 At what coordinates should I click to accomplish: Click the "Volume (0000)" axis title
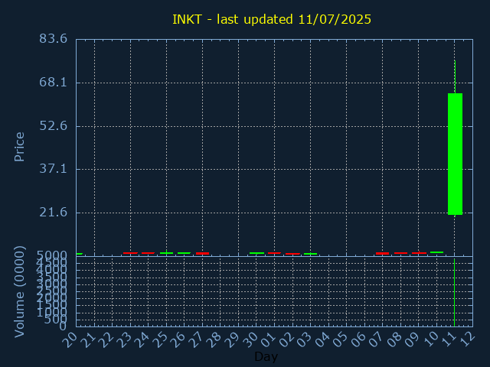pos(19,292)
